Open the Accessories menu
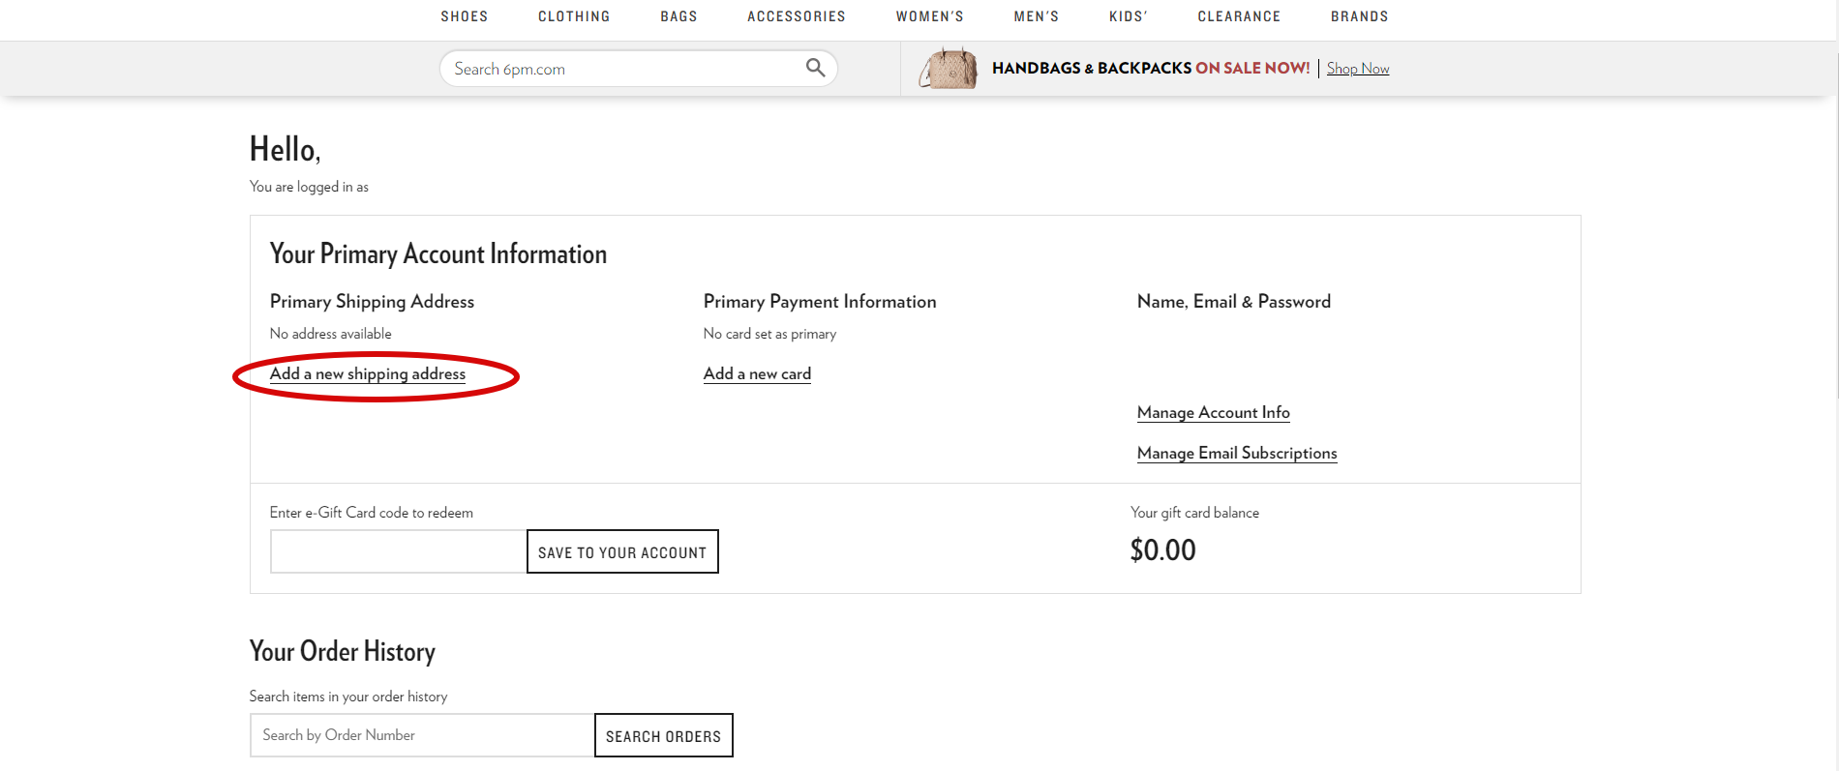This screenshot has width=1839, height=771. 796,16
